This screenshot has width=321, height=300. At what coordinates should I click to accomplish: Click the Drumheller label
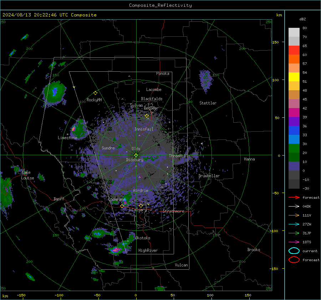point(209,176)
